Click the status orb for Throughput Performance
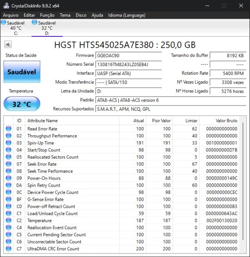Screen dimensions: 250x257 pos(9,136)
